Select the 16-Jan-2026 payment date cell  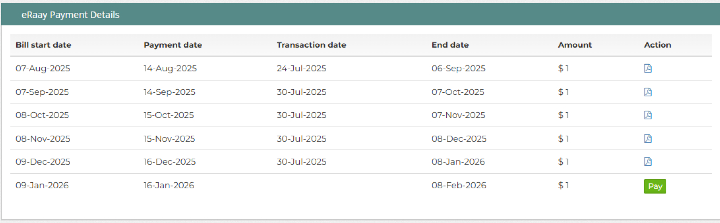(169, 185)
